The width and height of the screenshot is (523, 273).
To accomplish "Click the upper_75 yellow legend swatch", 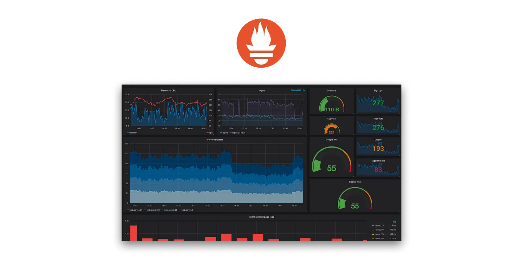I will [x=373, y=235].
